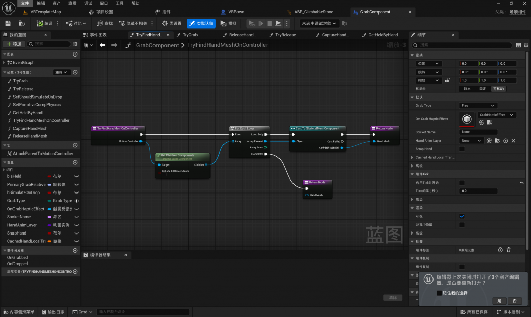The width and height of the screenshot is (531, 317).
Task: Select 静态 (Static) mobility option
Action: pos(467,89)
